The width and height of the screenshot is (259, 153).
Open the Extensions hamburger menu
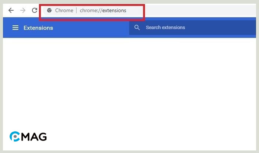coord(15,28)
